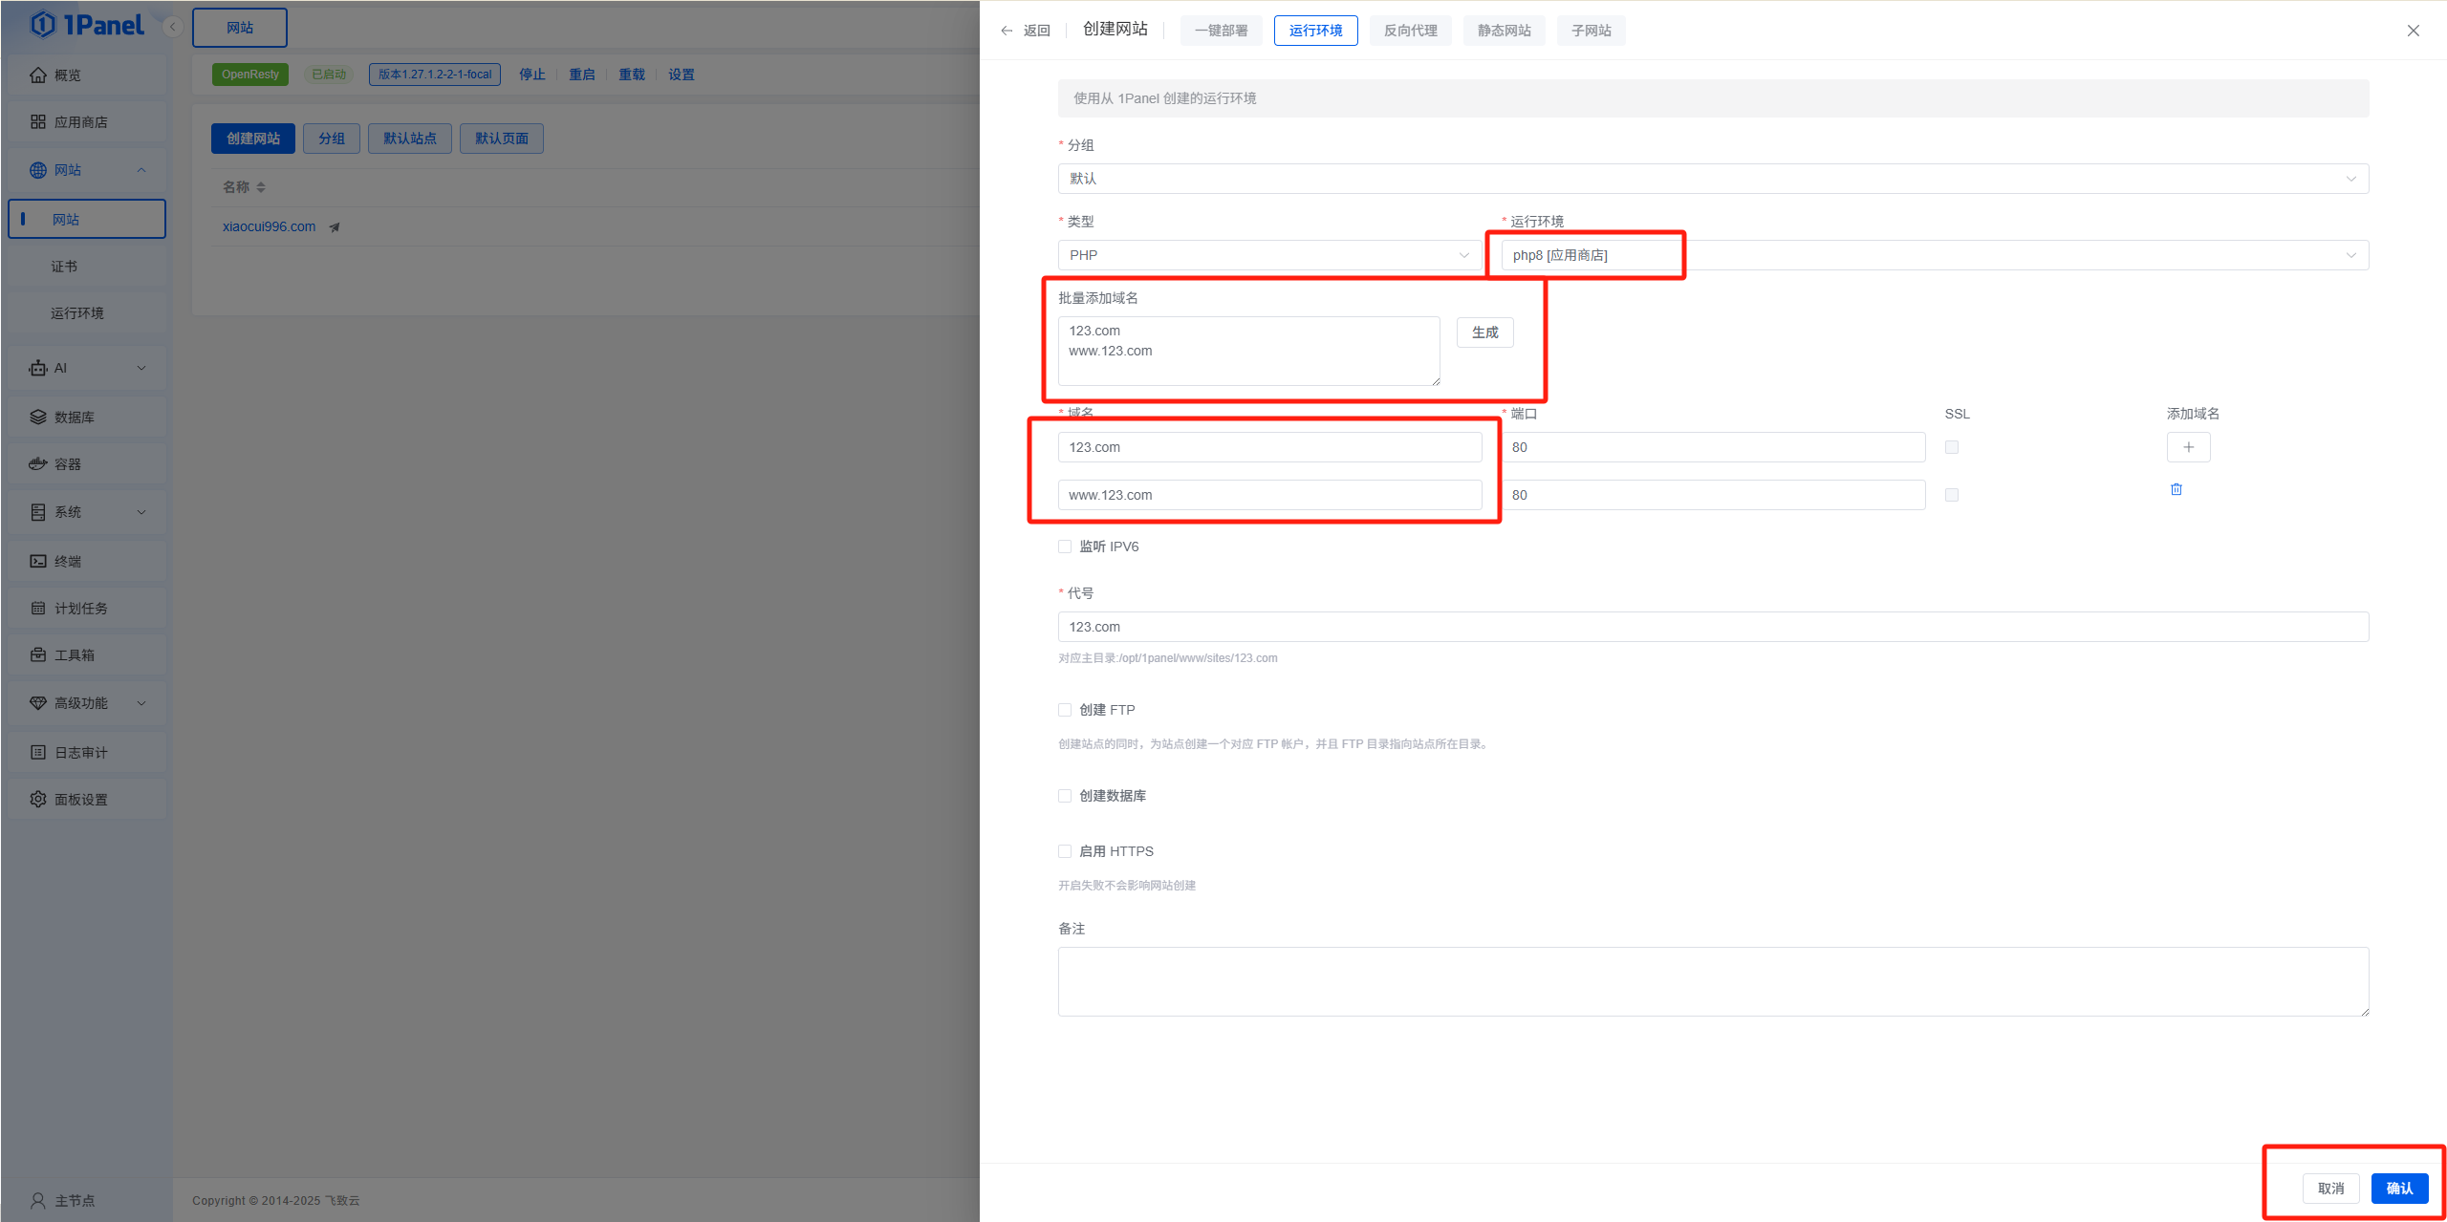This screenshot has width=2447, height=1222.
Task: Open the 类型 PHP dropdown
Action: tap(1268, 255)
